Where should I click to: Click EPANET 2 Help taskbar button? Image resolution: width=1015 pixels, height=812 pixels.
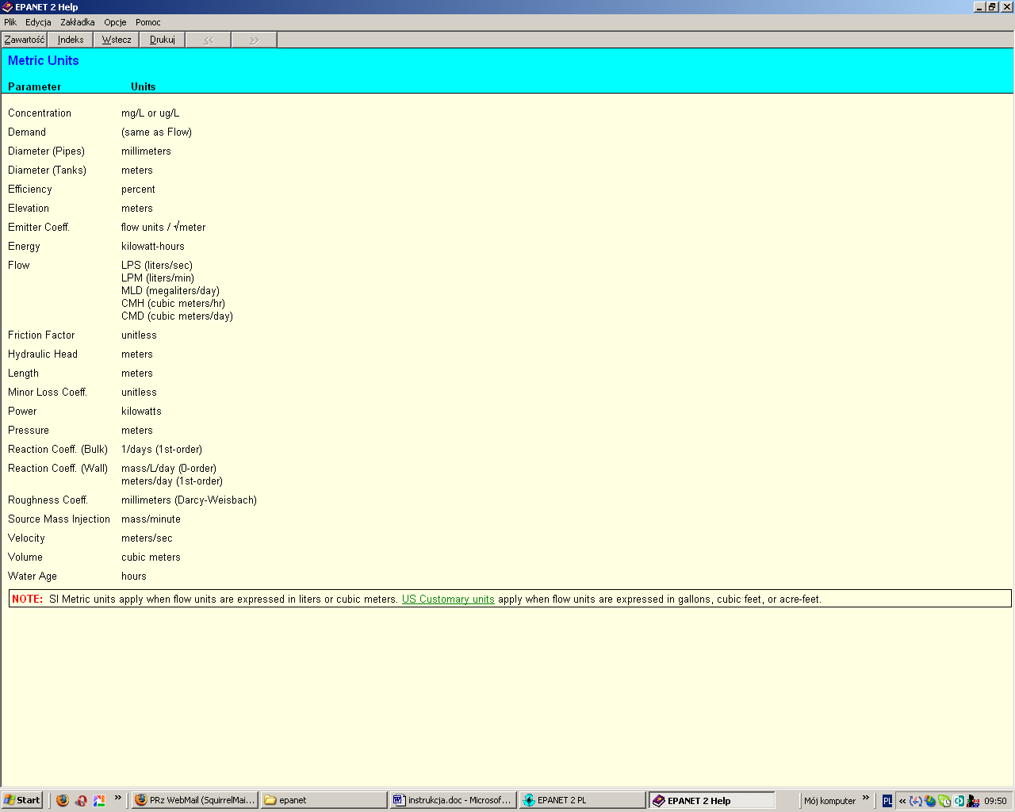(711, 800)
